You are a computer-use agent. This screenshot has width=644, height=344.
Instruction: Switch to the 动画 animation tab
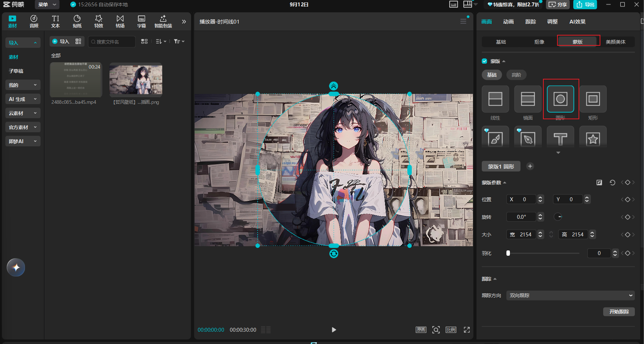[509, 21]
